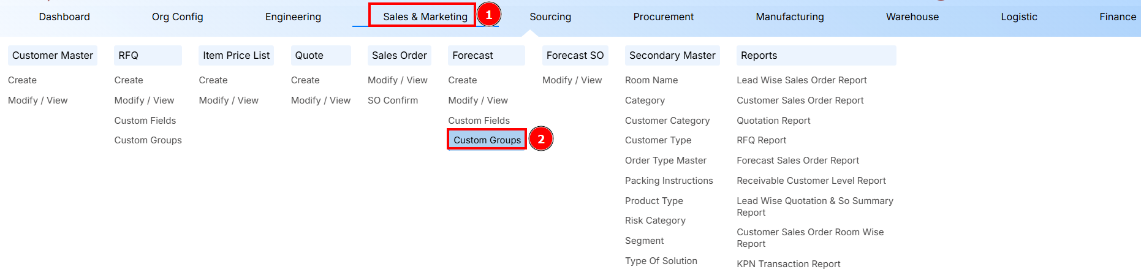Open Modify / View under Quote
Viewport: 1141px width, 272px height.
pyautogui.click(x=320, y=100)
